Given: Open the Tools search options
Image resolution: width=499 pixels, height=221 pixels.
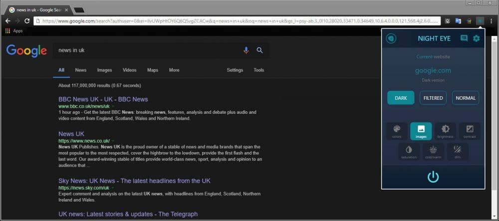Looking at the screenshot, I should (x=258, y=70).
